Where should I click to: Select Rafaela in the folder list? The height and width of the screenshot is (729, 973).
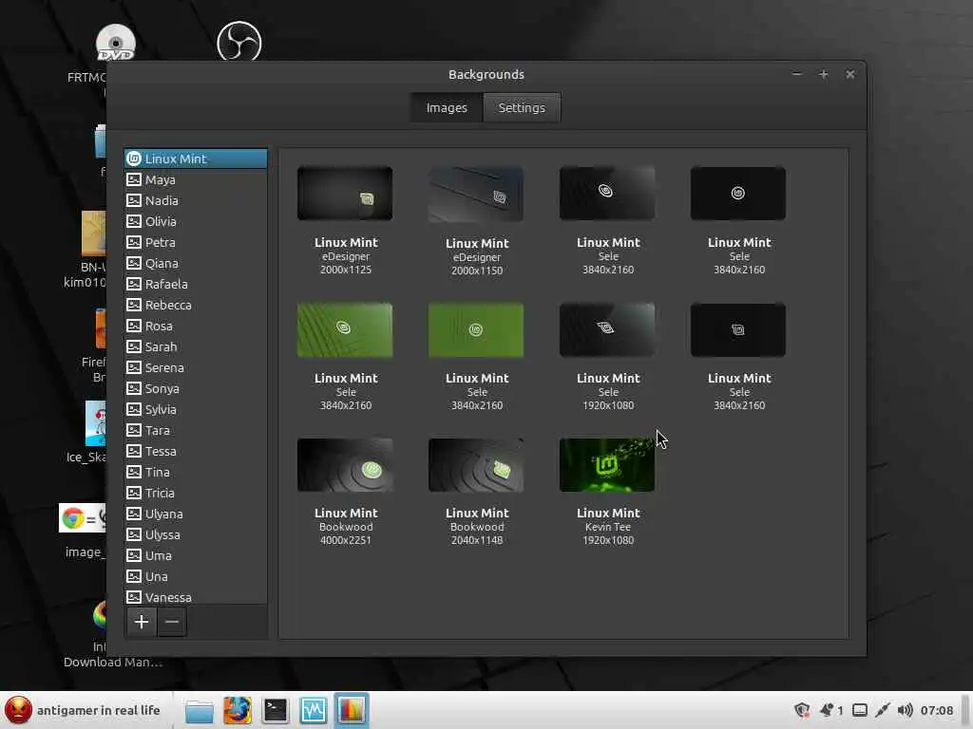coord(196,284)
